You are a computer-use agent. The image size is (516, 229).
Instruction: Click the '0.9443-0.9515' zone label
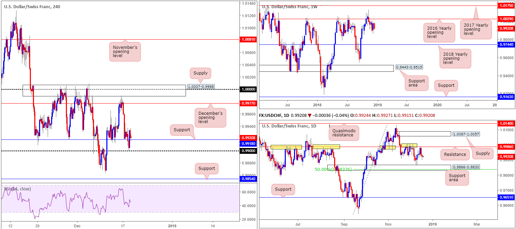click(x=409, y=67)
